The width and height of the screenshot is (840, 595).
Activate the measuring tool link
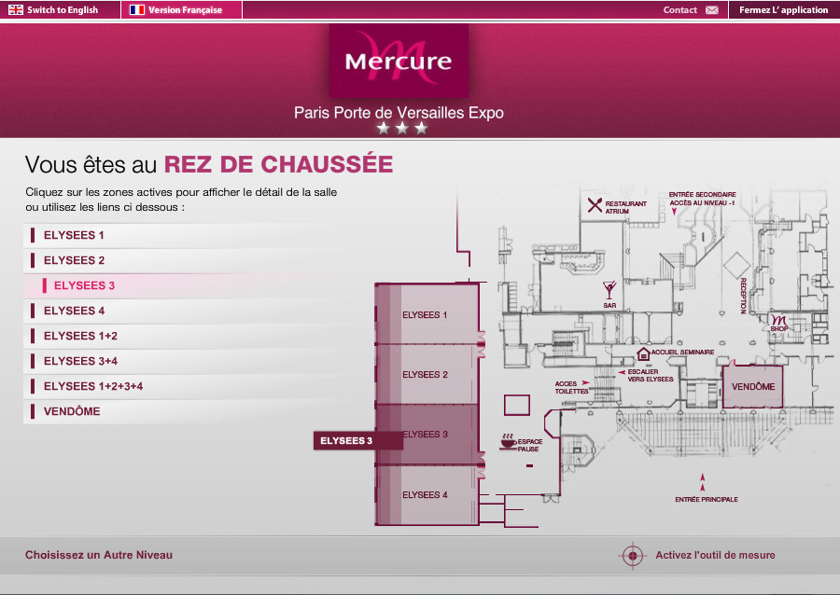(715, 556)
